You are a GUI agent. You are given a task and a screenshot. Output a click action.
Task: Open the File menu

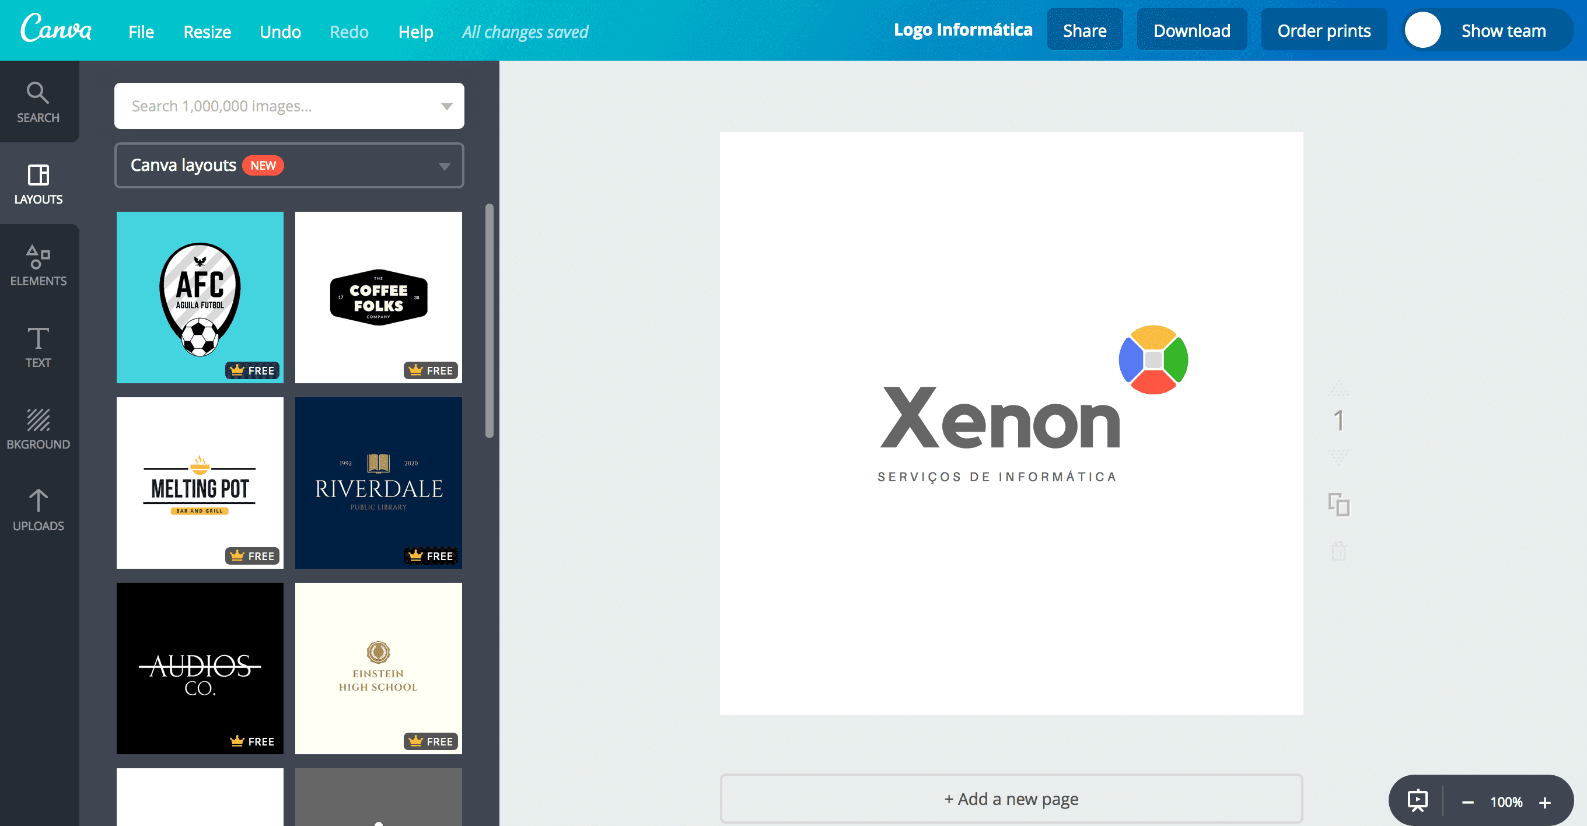[x=141, y=32]
